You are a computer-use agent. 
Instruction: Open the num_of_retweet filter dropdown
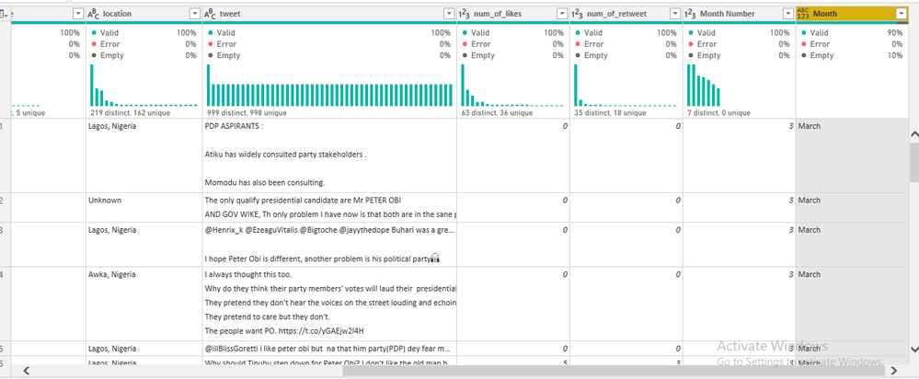[675, 14]
